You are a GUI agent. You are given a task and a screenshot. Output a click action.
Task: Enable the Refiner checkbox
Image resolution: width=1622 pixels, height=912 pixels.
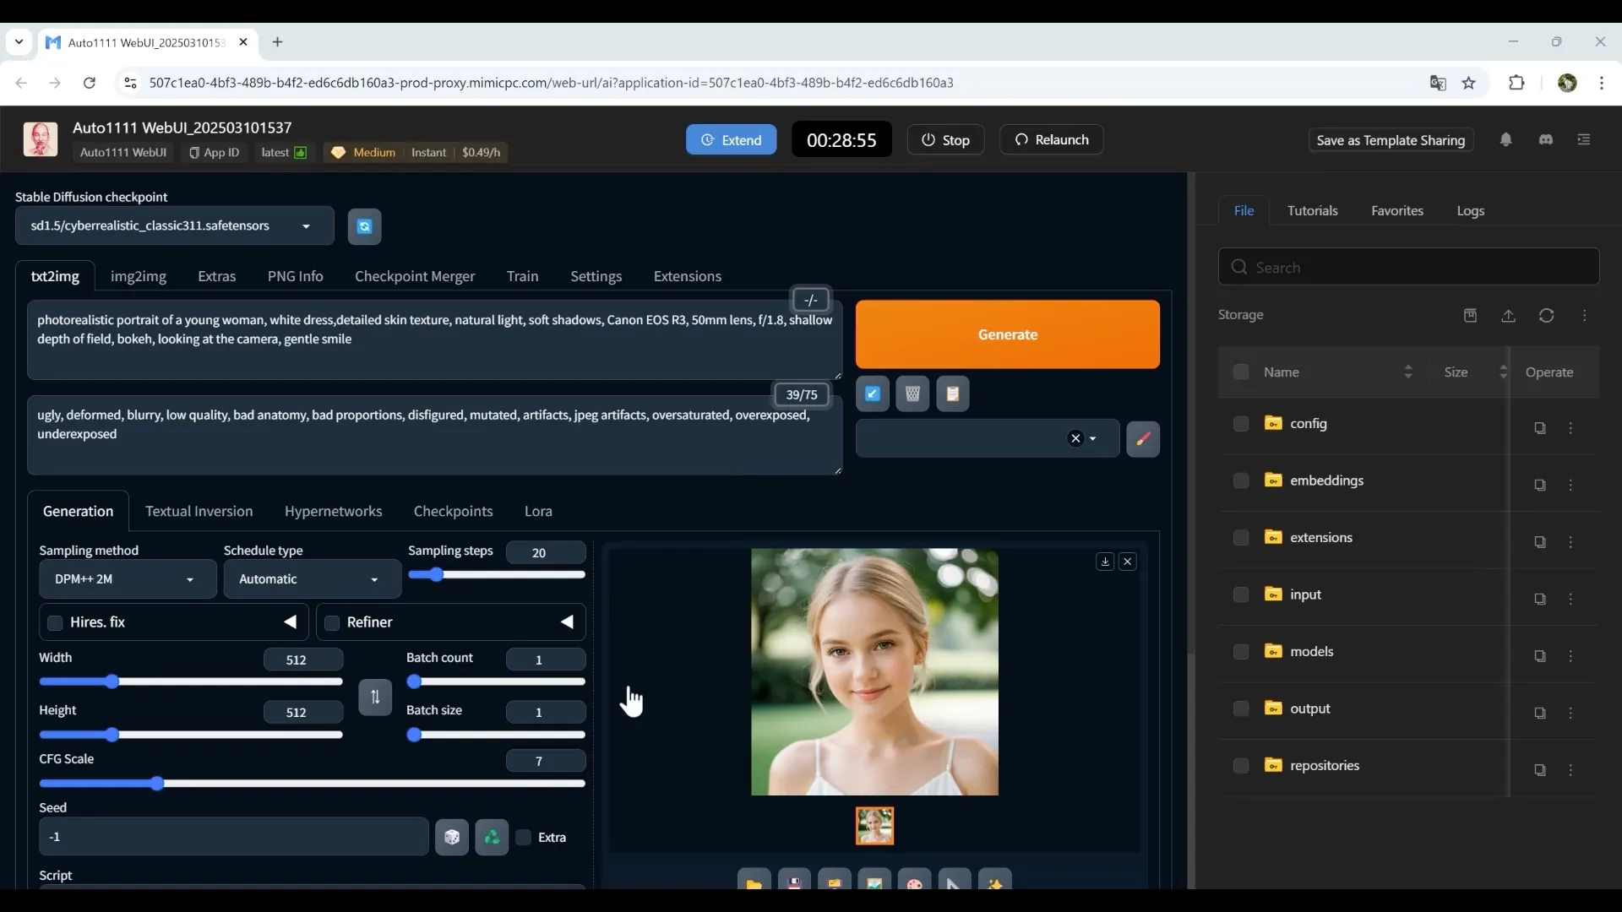click(332, 623)
